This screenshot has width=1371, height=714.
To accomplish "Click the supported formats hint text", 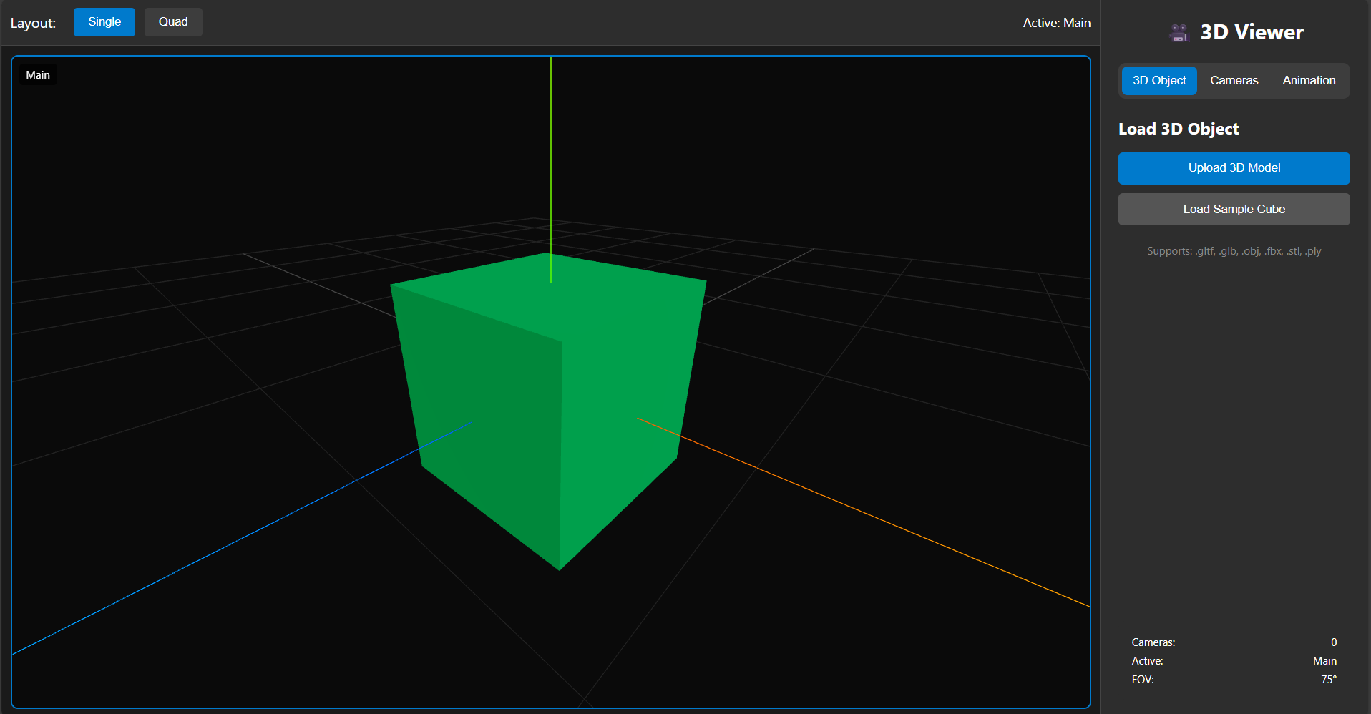I will tap(1233, 251).
